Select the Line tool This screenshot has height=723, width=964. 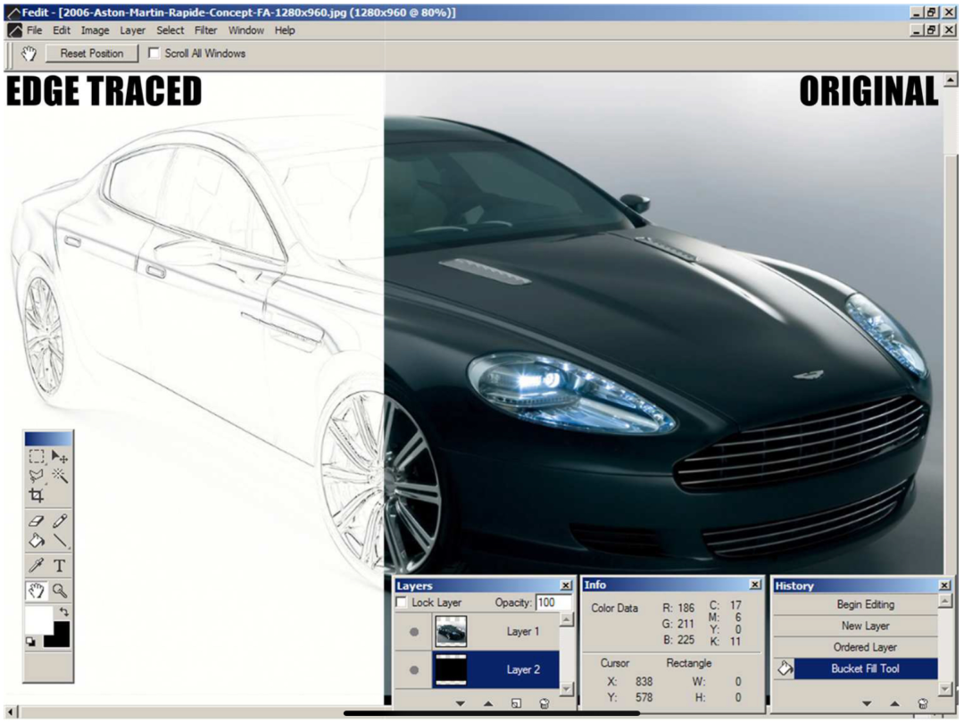[x=60, y=540]
